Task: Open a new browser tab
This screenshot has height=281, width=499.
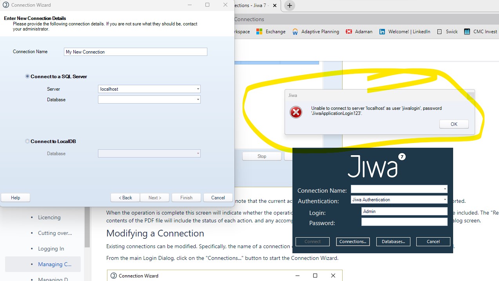Action: pyautogui.click(x=290, y=5)
